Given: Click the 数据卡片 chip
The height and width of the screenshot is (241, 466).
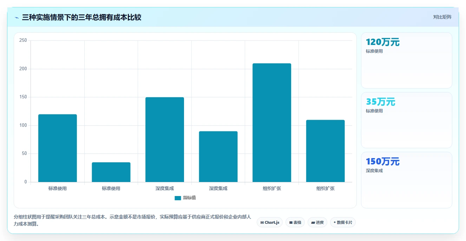Looking at the screenshot, I should 343,222.
